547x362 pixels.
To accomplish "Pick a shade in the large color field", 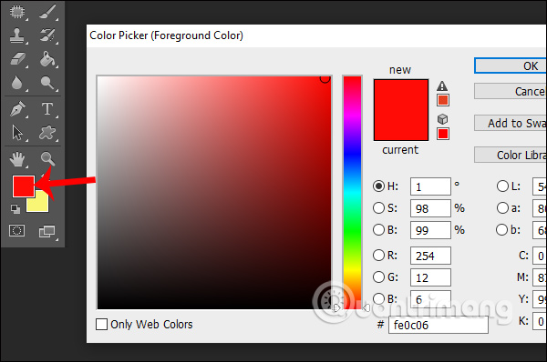I will pos(214,192).
